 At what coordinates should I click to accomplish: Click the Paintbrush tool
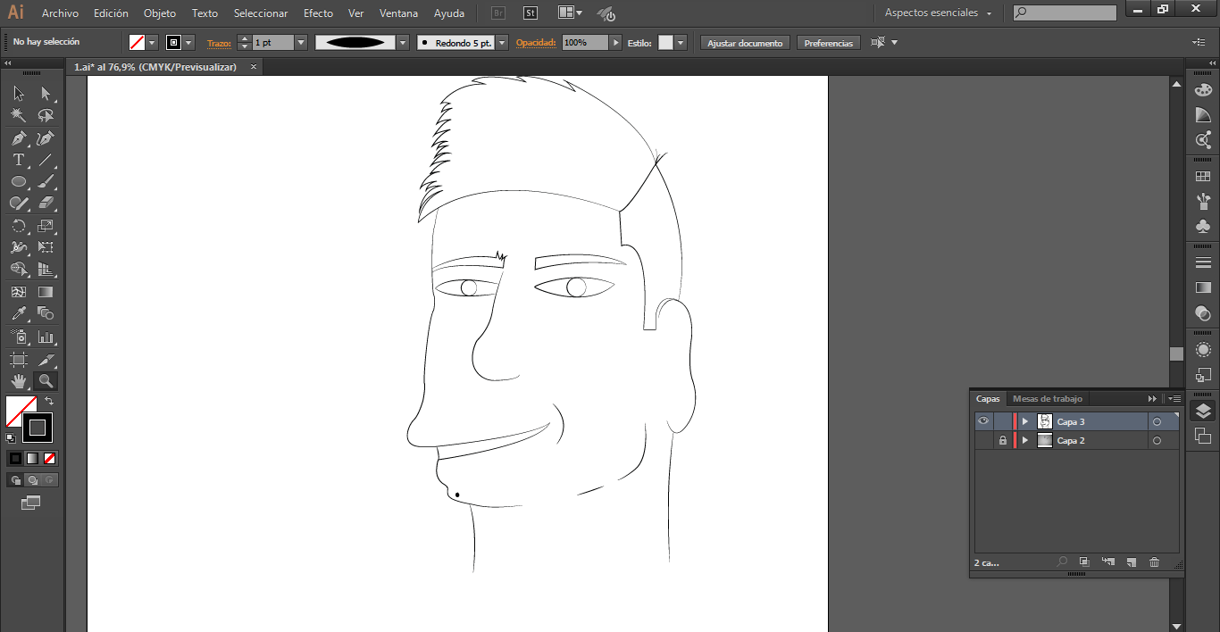[46, 182]
